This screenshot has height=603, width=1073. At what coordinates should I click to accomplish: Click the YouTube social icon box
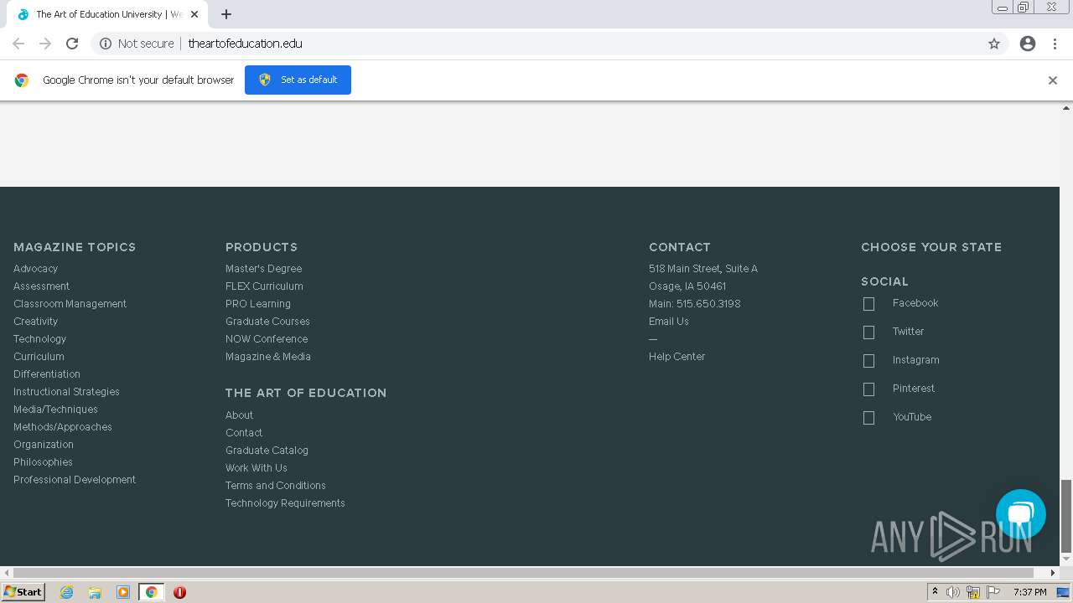[x=868, y=418]
